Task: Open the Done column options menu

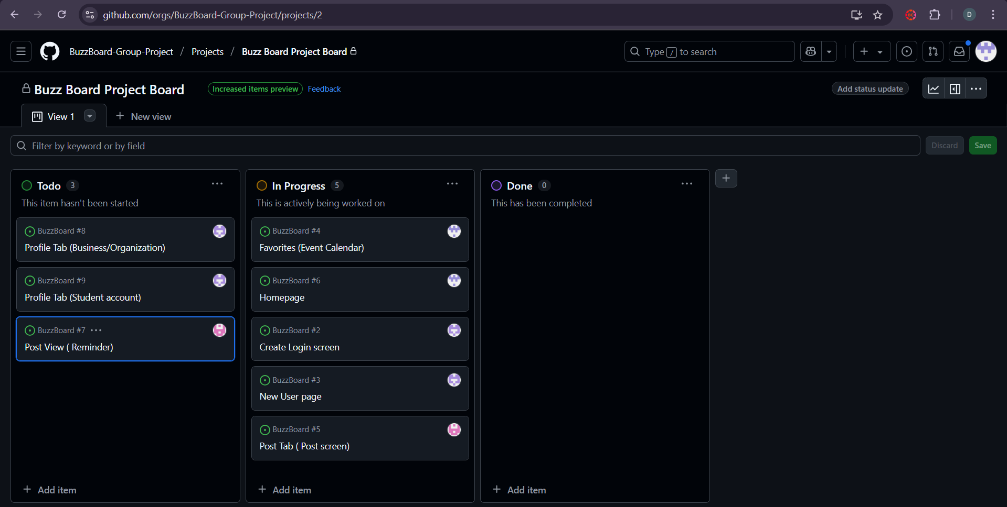Action: [x=687, y=184]
